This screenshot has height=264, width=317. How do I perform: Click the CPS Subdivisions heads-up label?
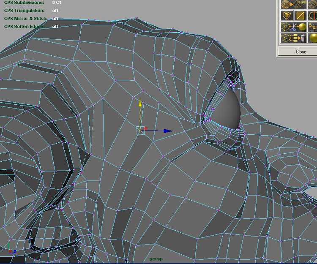pyautogui.click(x=24, y=3)
